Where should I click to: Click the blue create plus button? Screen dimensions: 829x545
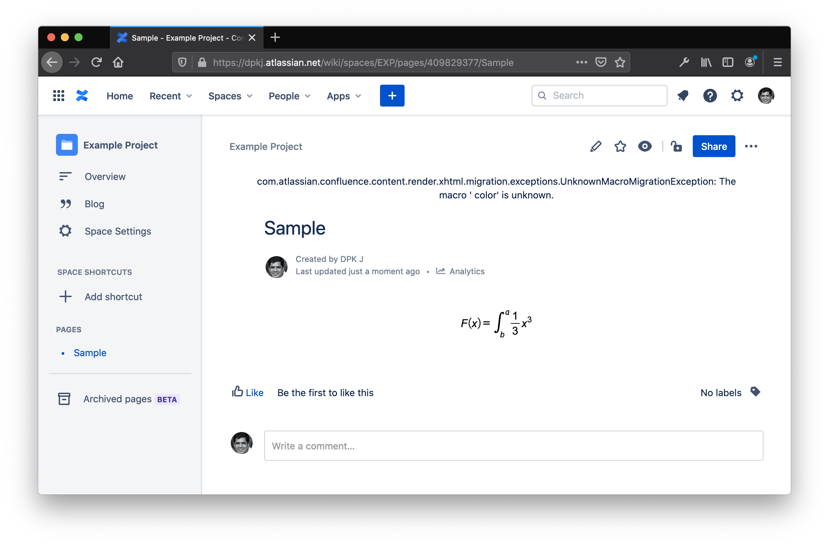392,96
